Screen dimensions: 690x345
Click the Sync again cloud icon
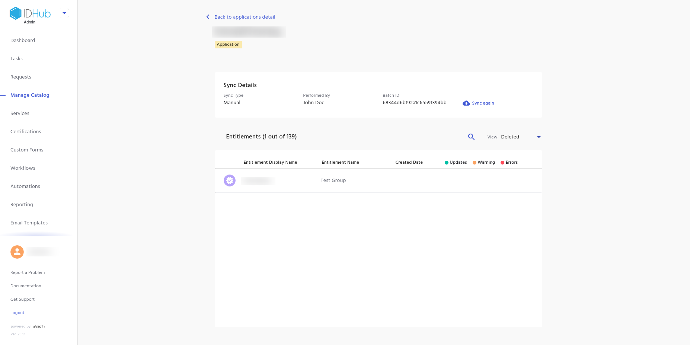click(466, 103)
